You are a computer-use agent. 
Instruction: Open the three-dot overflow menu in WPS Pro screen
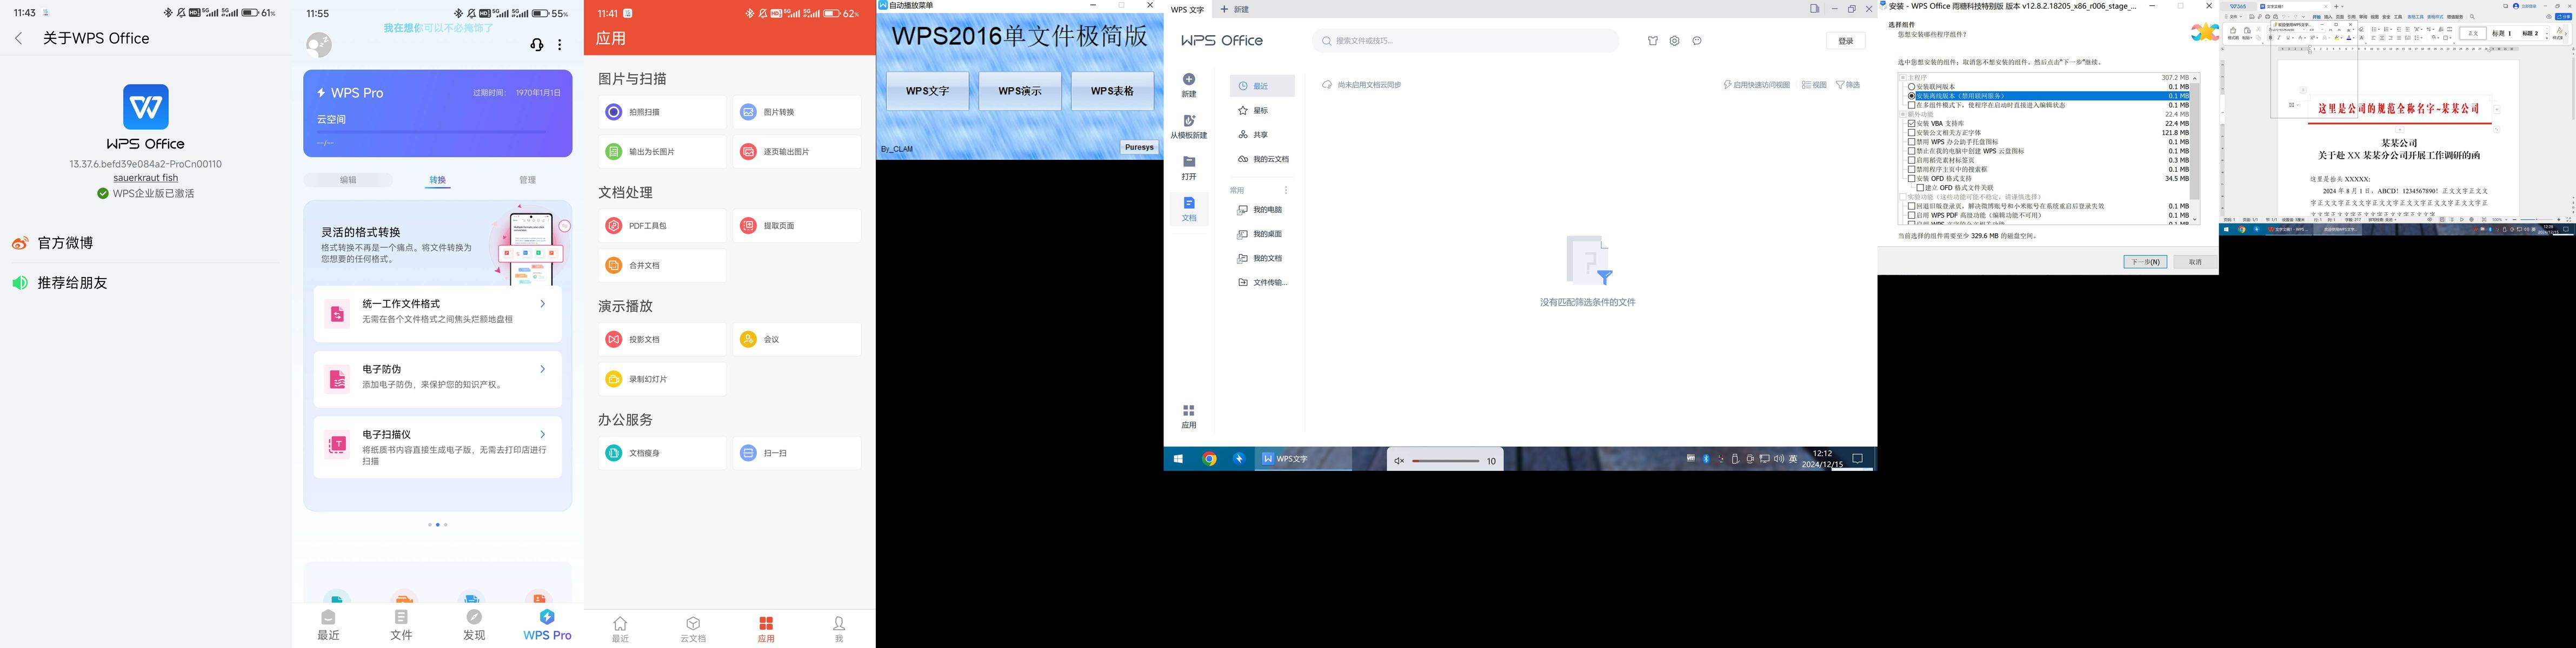tap(560, 45)
